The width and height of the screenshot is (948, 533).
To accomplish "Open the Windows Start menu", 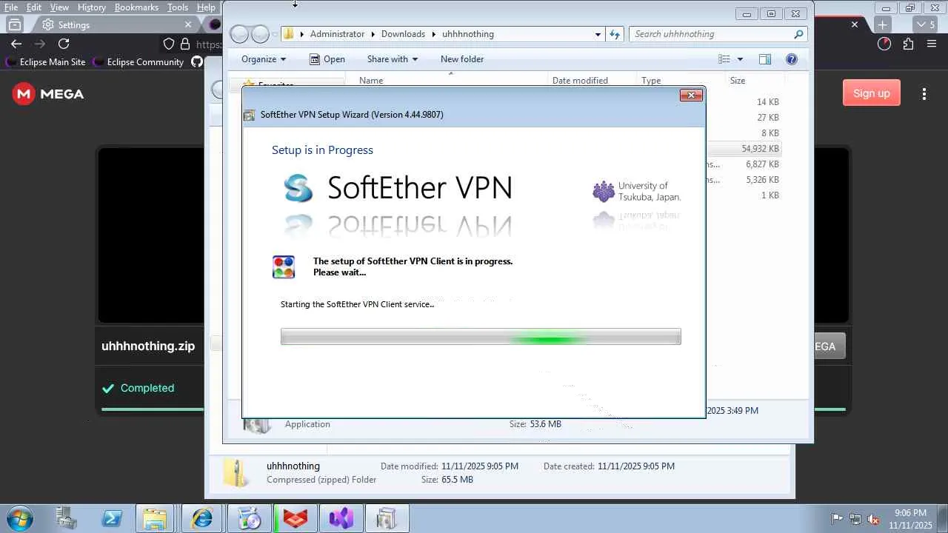I will (19, 518).
